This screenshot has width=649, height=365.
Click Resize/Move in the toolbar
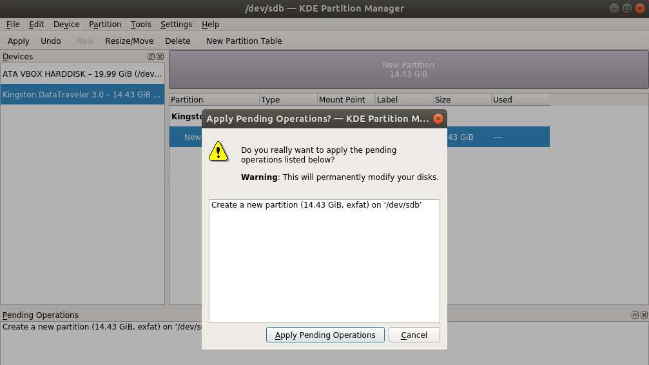[129, 41]
